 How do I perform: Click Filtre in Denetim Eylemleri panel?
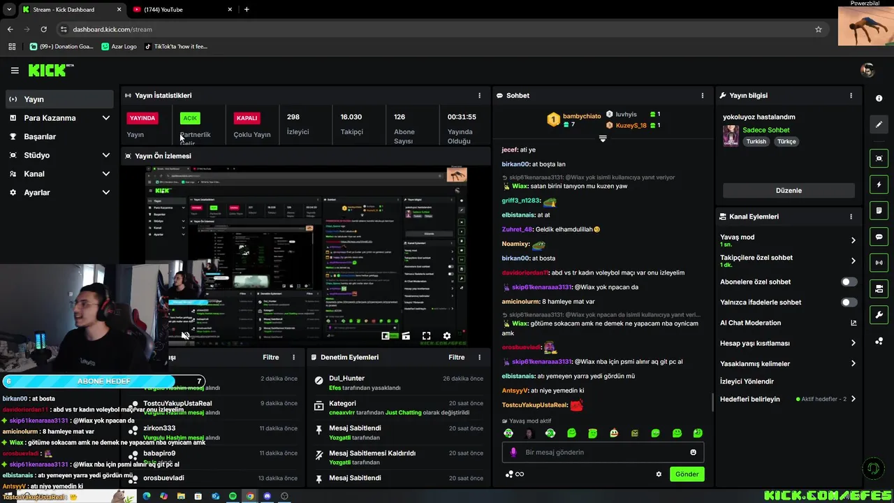(456, 357)
